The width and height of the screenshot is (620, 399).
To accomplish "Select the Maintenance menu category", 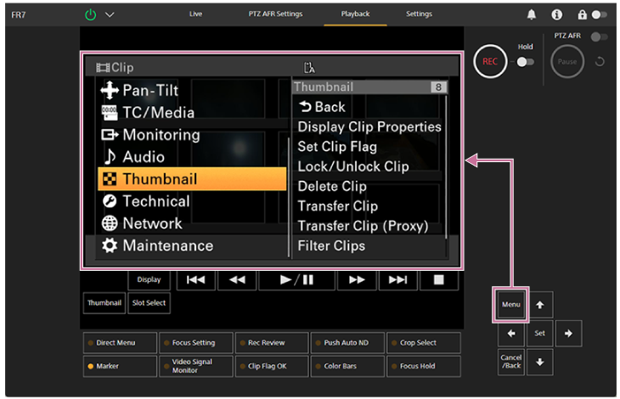I will tap(192, 245).
